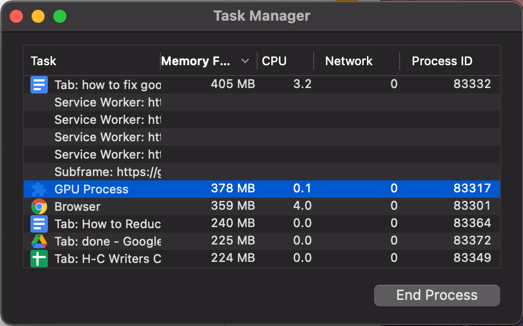Click the Google Docs icon for "how to fix" tab
Image resolution: width=523 pixels, height=326 pixels.
click(x=39, y=85)
